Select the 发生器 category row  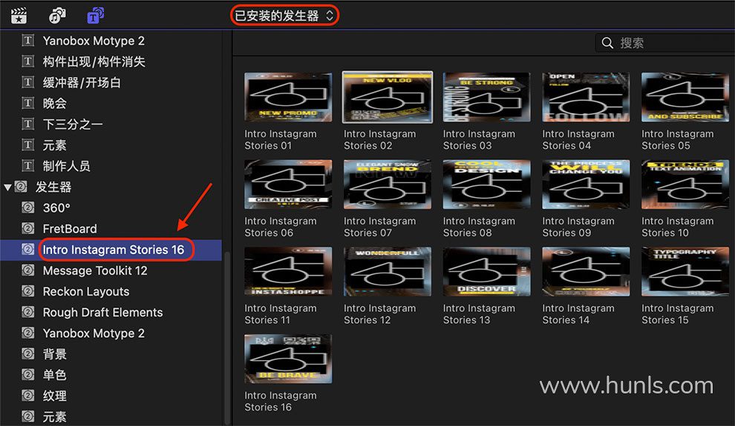[x=111, y=187]
